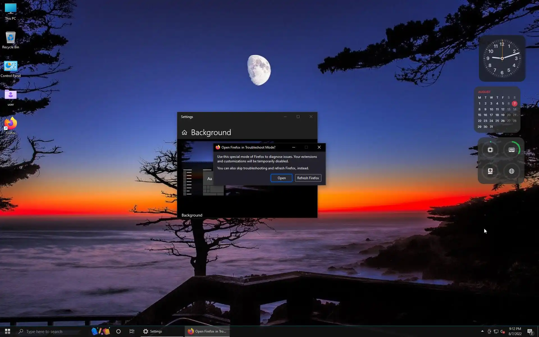
Task: Click the network globe widget icon
Action: (511, 171)
